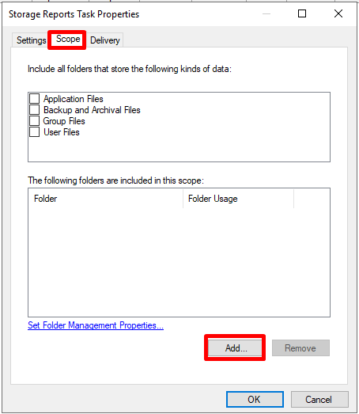The height and width of the screenshot is (414, 359).
Task: Maximize the Storage Reports Task Properties window
Action: click(302, 13)
